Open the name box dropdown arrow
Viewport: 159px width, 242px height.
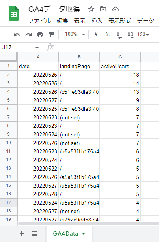37,48
